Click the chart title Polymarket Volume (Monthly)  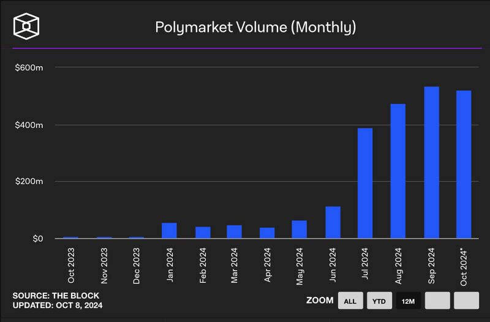tap(255, 27)
